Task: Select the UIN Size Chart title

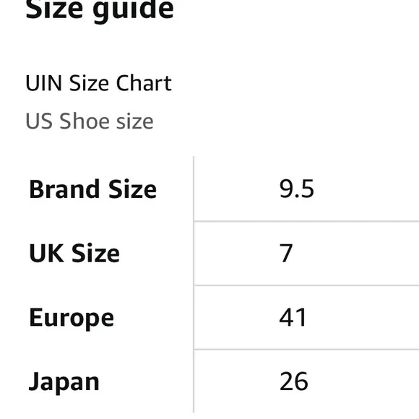Action: pyautogui.click(x=98, y=83)
